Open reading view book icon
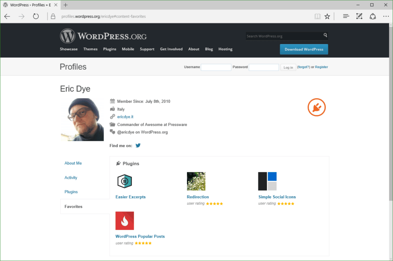This screenshot has height=261, width=393. point(317,17)
